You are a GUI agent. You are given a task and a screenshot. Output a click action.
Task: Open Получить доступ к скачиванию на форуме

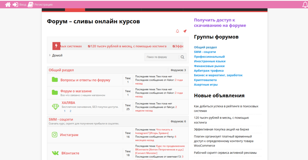(220, 23)
